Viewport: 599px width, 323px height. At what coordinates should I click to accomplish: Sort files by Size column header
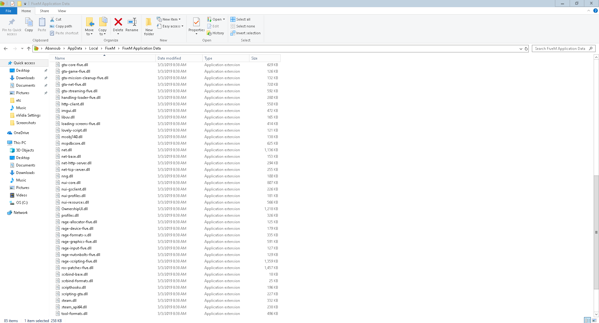click(x=265, y=58)
